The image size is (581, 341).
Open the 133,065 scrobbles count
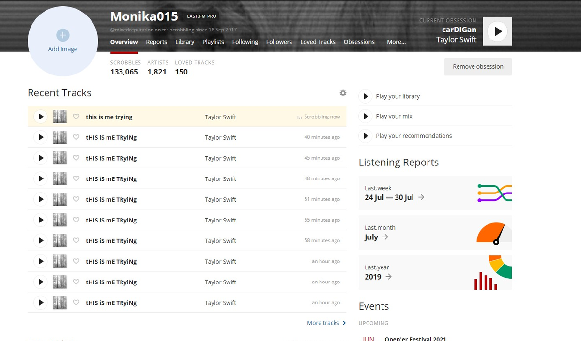[x=124, y=72]
